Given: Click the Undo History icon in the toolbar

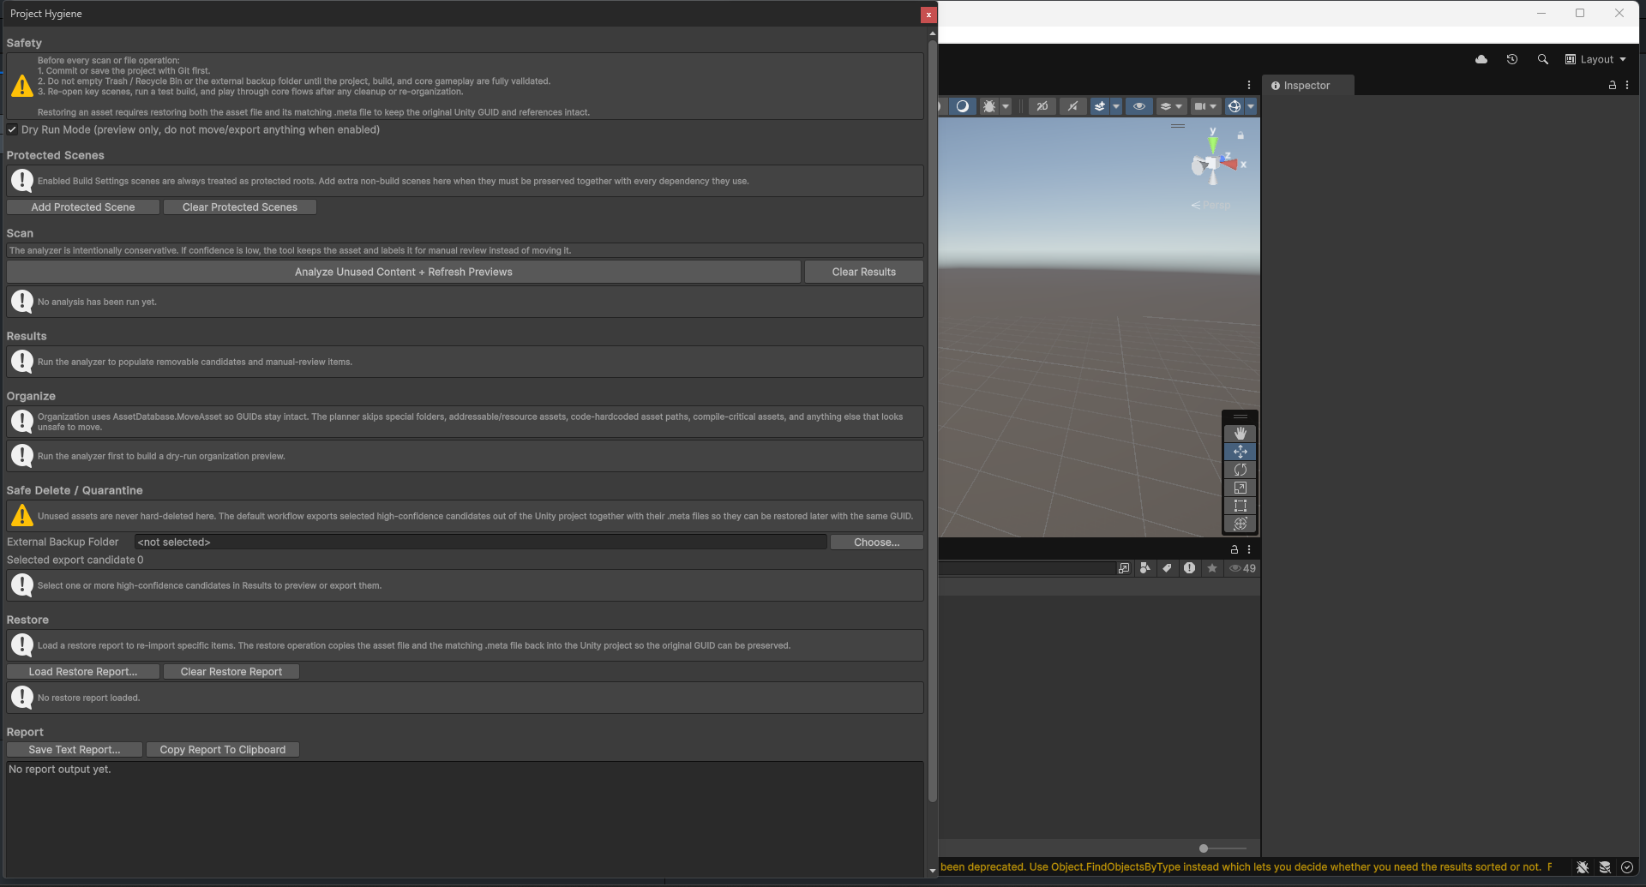Looking at the screenshot, I should coord(1511,59).
